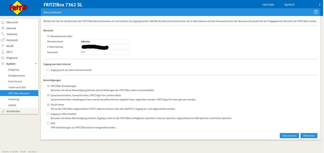Click Ansicht: Erweitert footer link
The image size is (324, 153).
point(10,152)
